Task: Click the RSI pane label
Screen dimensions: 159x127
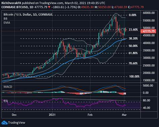Action: coord(6,101)
